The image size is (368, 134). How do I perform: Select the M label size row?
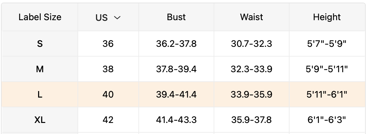(x=40, y=69)
